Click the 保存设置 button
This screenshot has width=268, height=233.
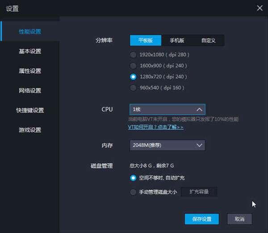201,219
